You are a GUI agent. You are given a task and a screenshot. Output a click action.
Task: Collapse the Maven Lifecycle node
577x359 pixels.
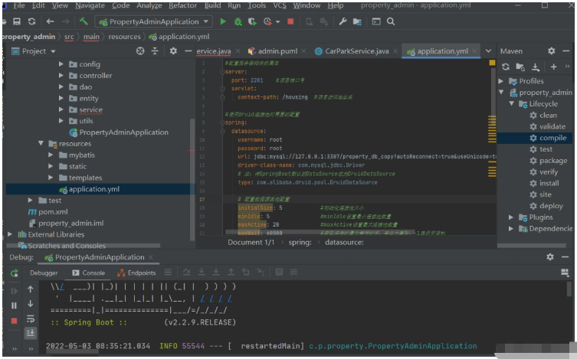click(512, 103)
